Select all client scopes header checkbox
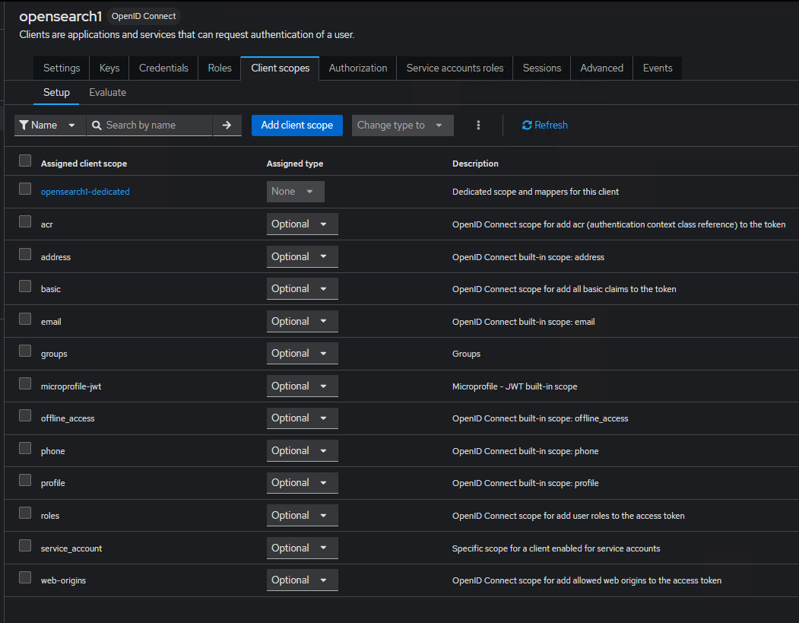The height and width of the screenshot is (623, 799). coord(25,161)
